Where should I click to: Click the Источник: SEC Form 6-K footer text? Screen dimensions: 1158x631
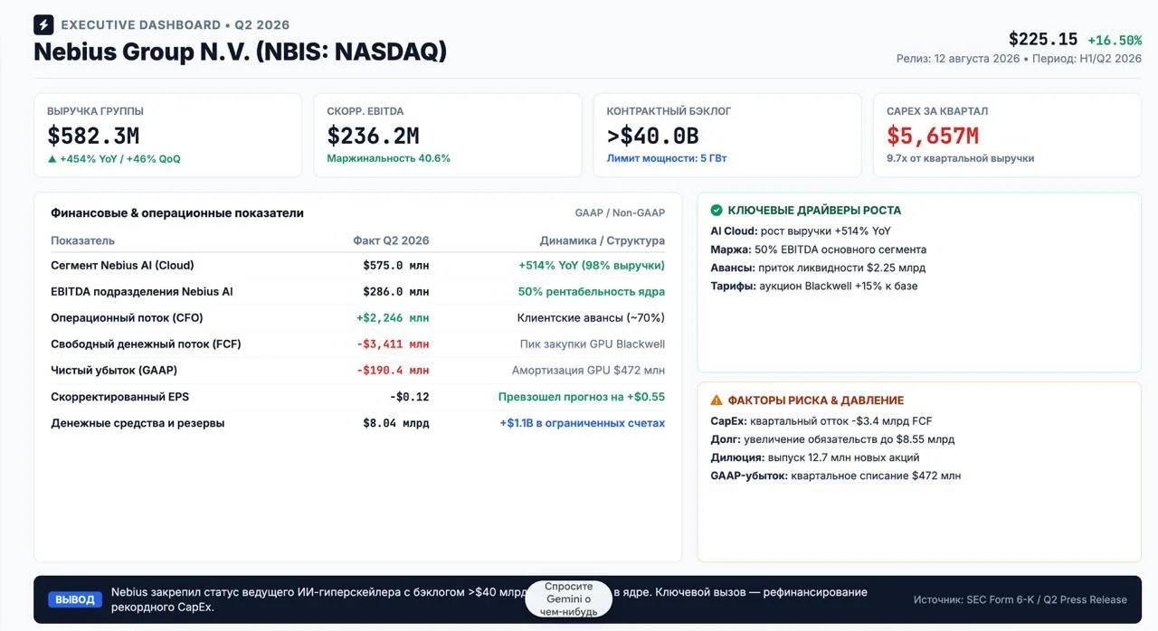click(x=1020, y=599)
